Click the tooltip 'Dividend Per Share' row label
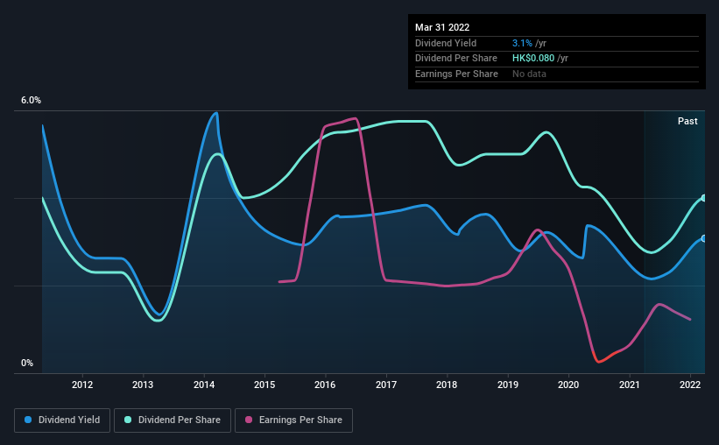This screenshot has width=719, height=445. (x=455, y=59)
